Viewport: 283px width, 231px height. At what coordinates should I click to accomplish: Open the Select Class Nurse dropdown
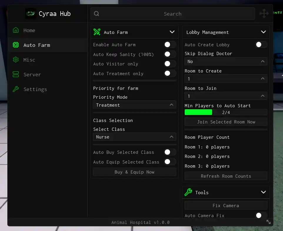[x=134, y=137]
